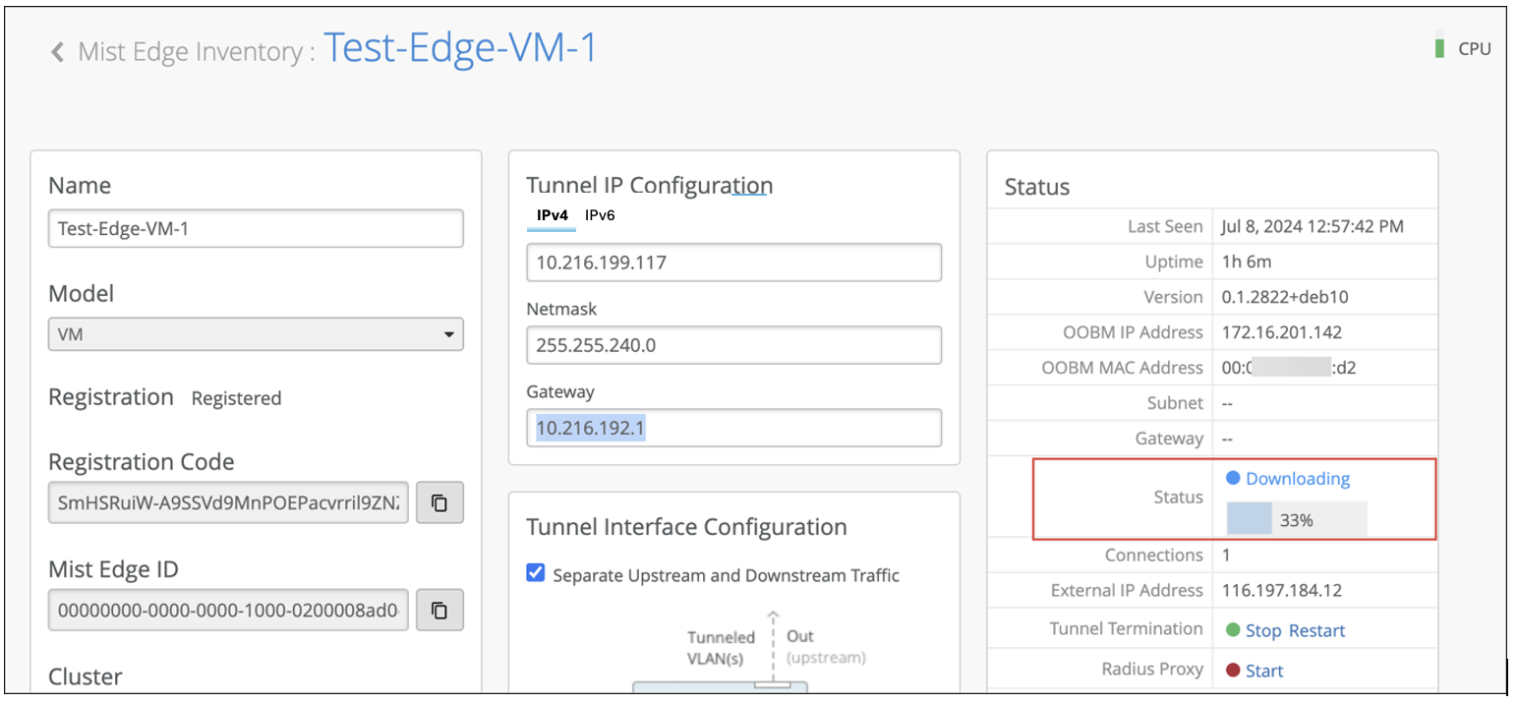Switch to the IPv6 tab

pyautogui.click(x=600, y=214)
